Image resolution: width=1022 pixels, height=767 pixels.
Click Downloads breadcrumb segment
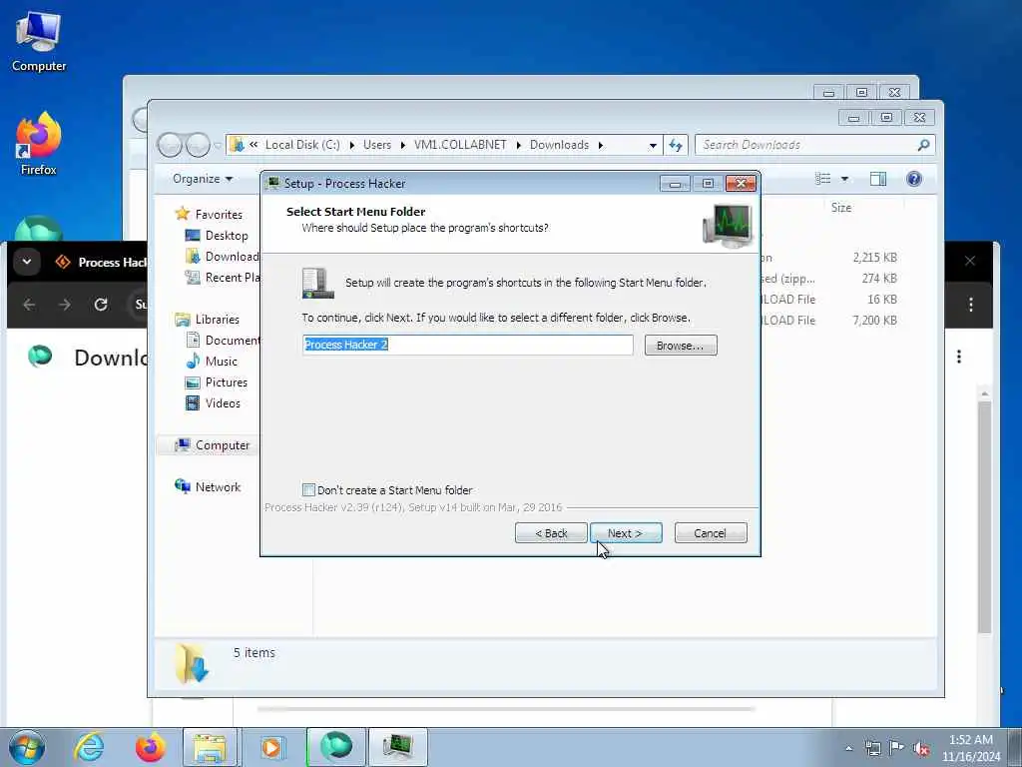pyautogui.click(x=559, y=145)
